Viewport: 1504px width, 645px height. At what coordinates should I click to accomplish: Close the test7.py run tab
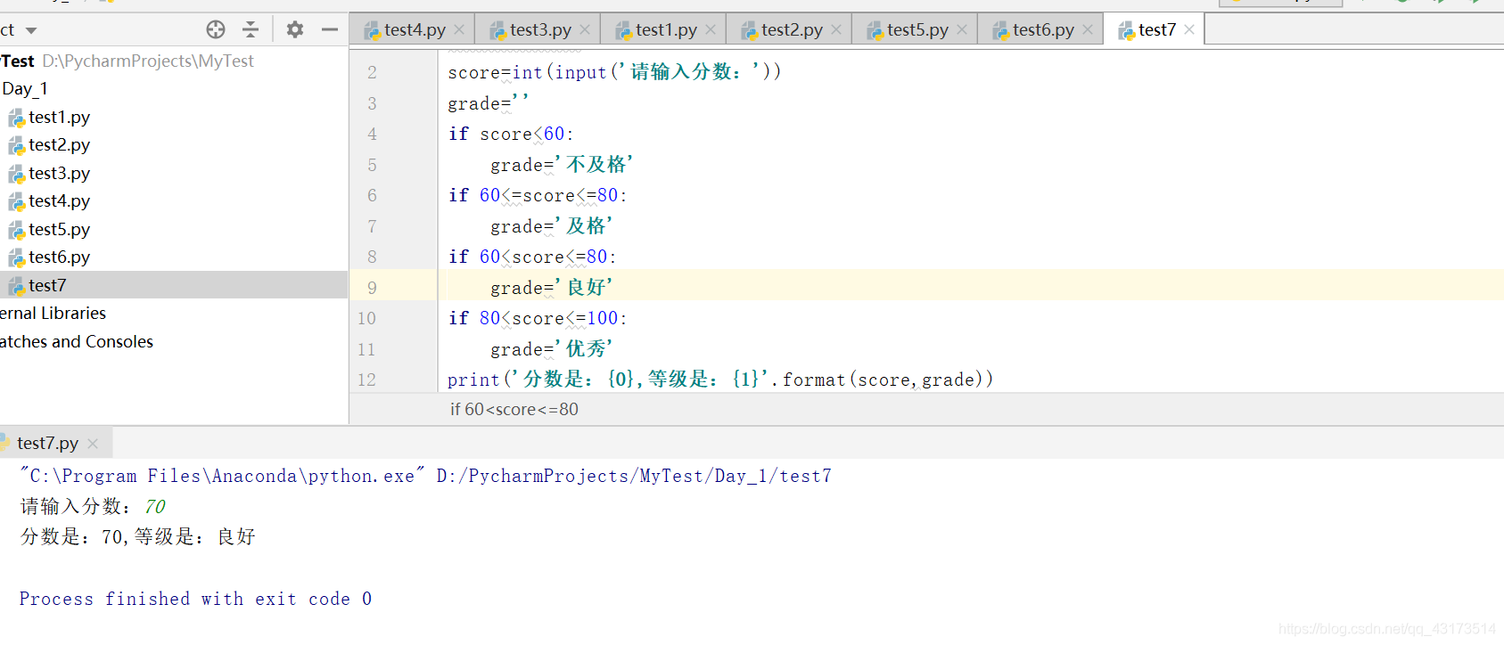[93, 443]
